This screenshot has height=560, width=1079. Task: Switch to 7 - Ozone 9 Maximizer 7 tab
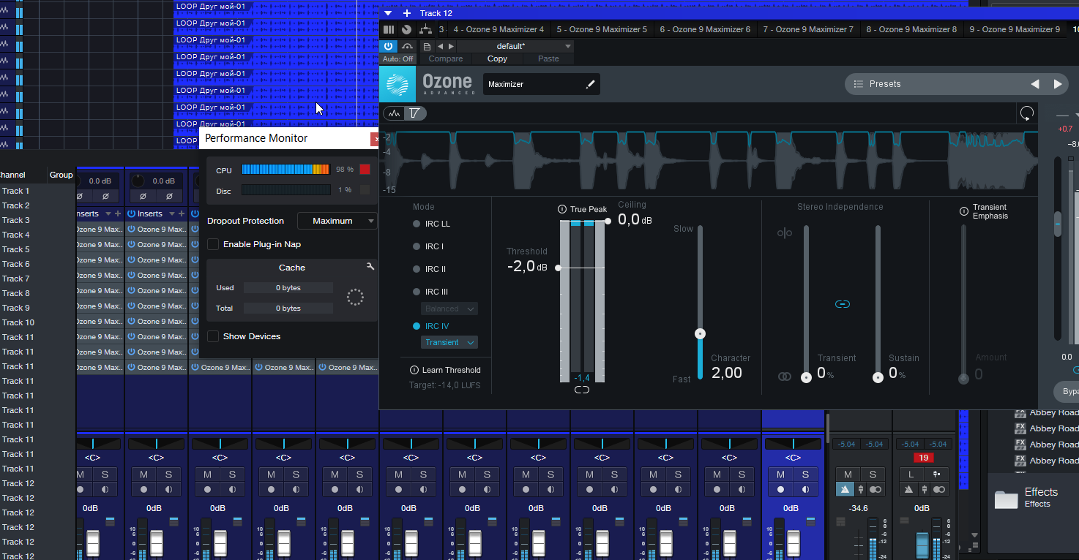pyautogui.click(x=808, y=29)
